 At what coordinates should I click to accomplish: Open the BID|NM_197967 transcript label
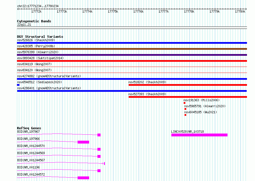tap(28, 132)
